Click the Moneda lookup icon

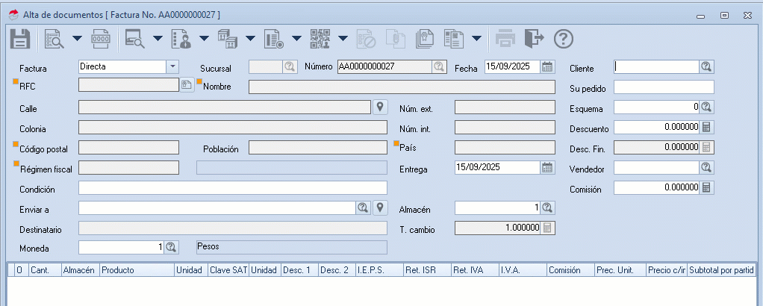click(171, 246)
